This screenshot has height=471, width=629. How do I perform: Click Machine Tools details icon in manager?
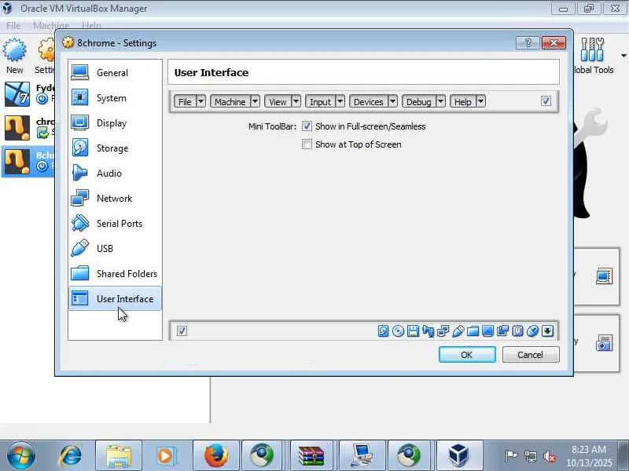604,276
